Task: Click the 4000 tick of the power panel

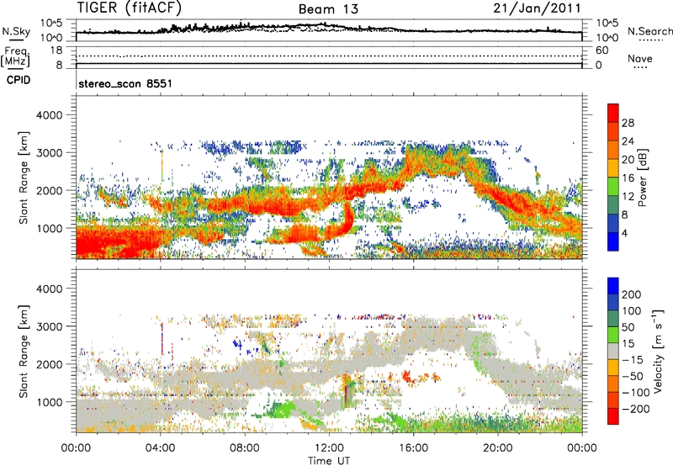Action: point(49,115)
